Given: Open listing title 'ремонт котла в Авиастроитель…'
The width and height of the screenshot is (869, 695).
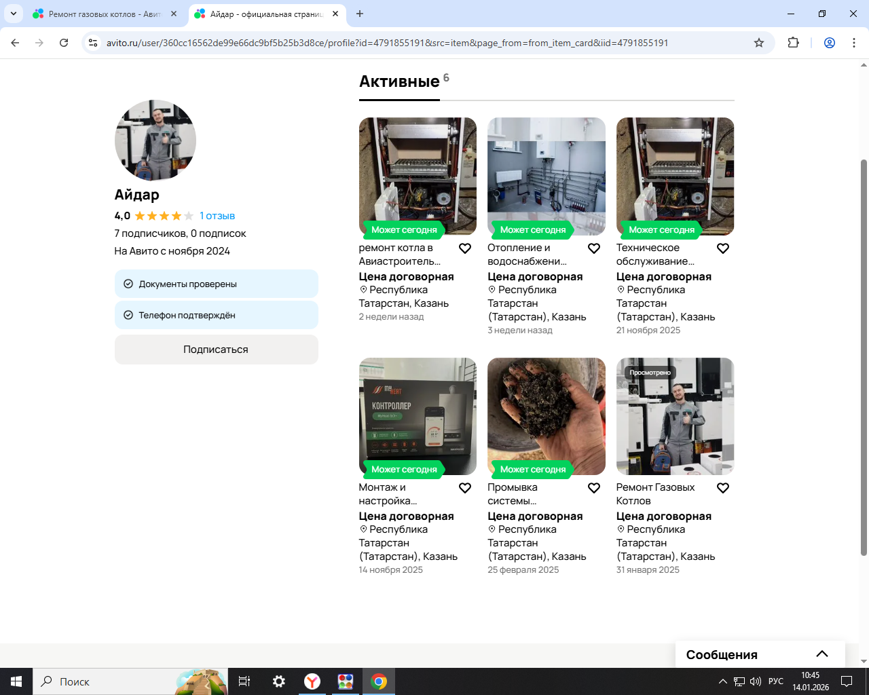Looking at the screenshot, I should [x=400, y=255].
